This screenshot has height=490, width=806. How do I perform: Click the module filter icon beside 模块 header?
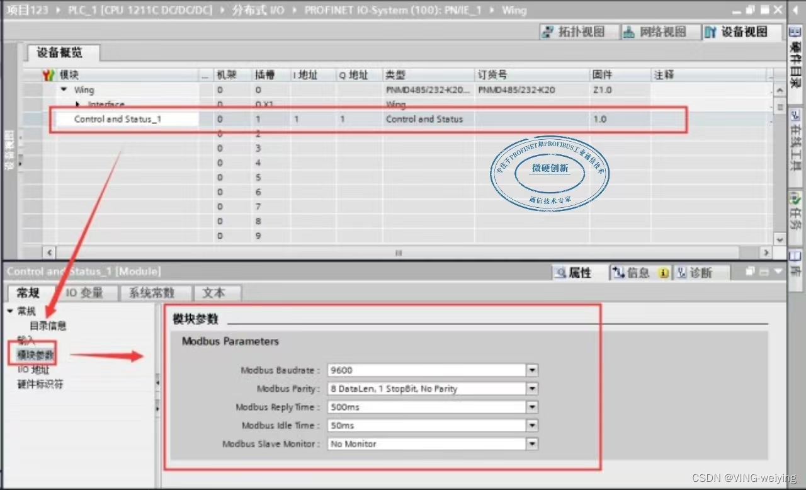pyautogui.click(x=48, y=75)
